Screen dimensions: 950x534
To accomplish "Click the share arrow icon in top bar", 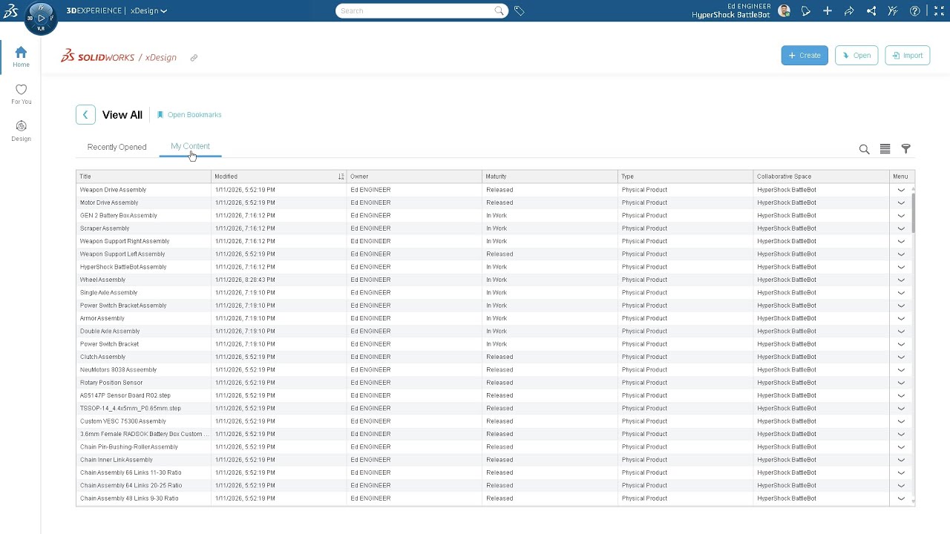I will tap(849, 11).
